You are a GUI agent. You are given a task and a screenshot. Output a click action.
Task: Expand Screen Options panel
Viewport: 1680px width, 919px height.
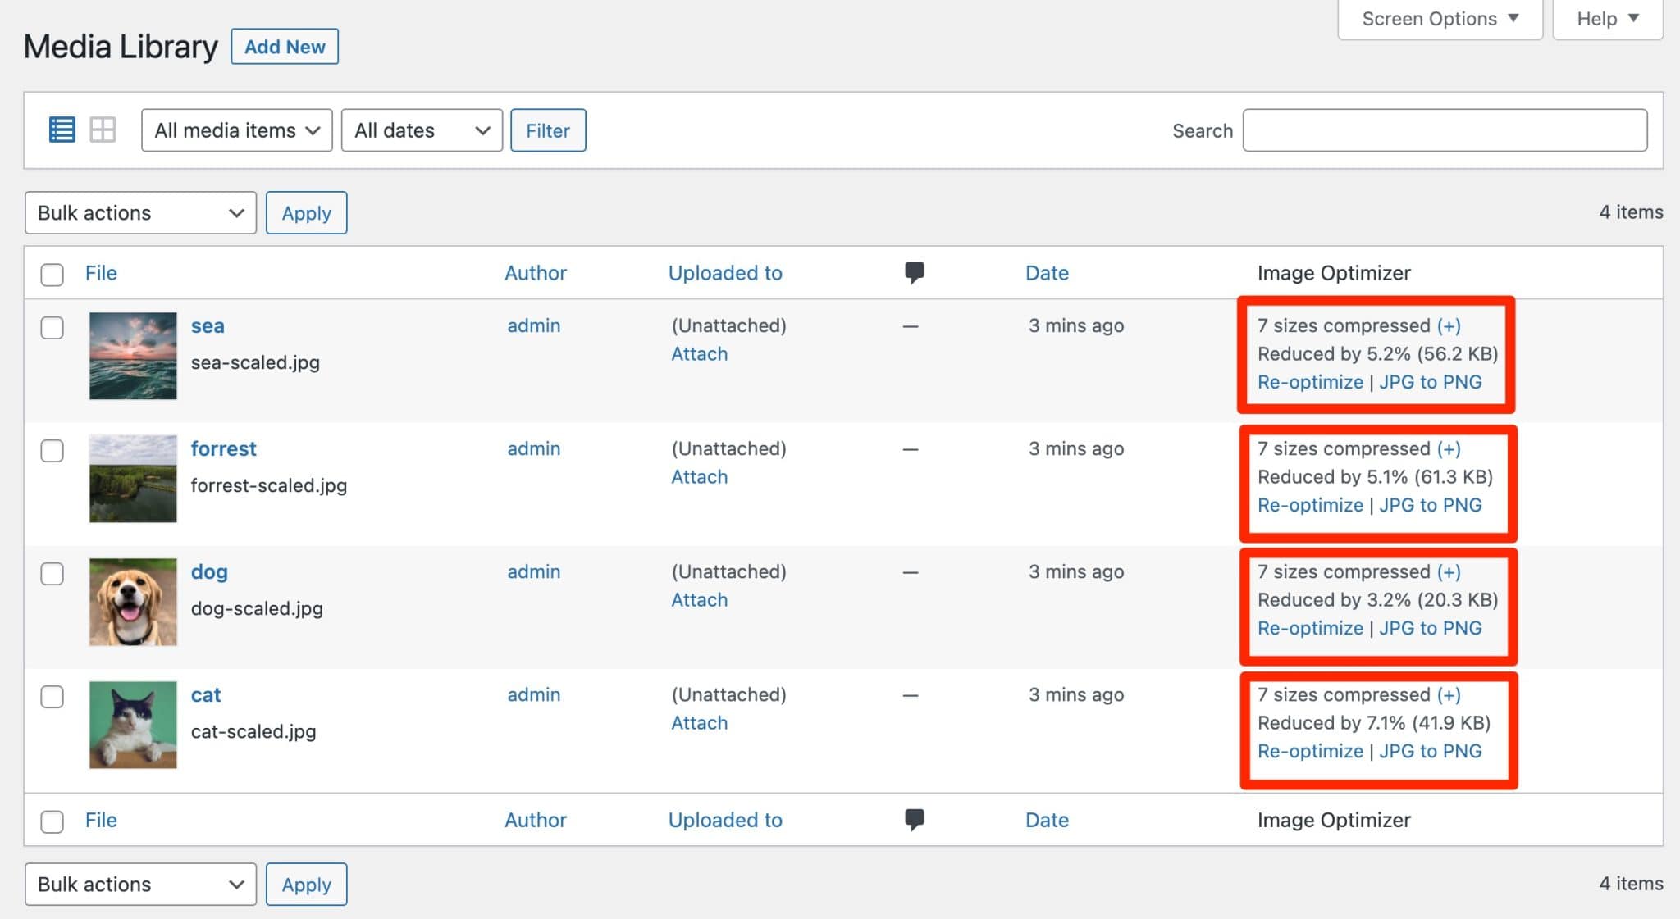pyautogui.click(x=1440, y=18)
